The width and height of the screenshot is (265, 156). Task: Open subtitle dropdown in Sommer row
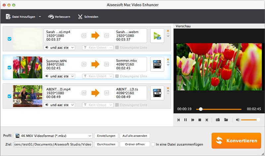tap(98, 76)
